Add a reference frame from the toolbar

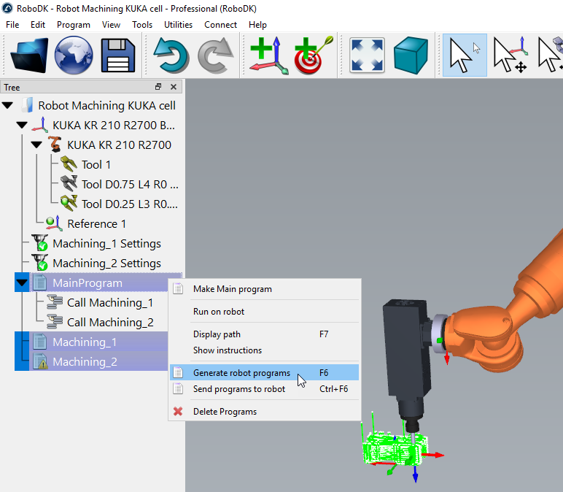[x=266, y=55]
